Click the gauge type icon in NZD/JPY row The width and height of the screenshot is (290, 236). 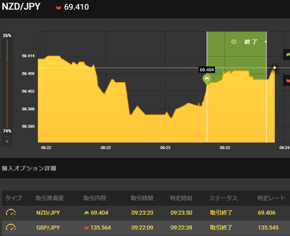pos(11,212)
